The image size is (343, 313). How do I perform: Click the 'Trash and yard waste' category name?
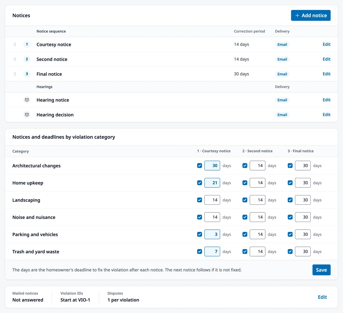tap(36, 252)
